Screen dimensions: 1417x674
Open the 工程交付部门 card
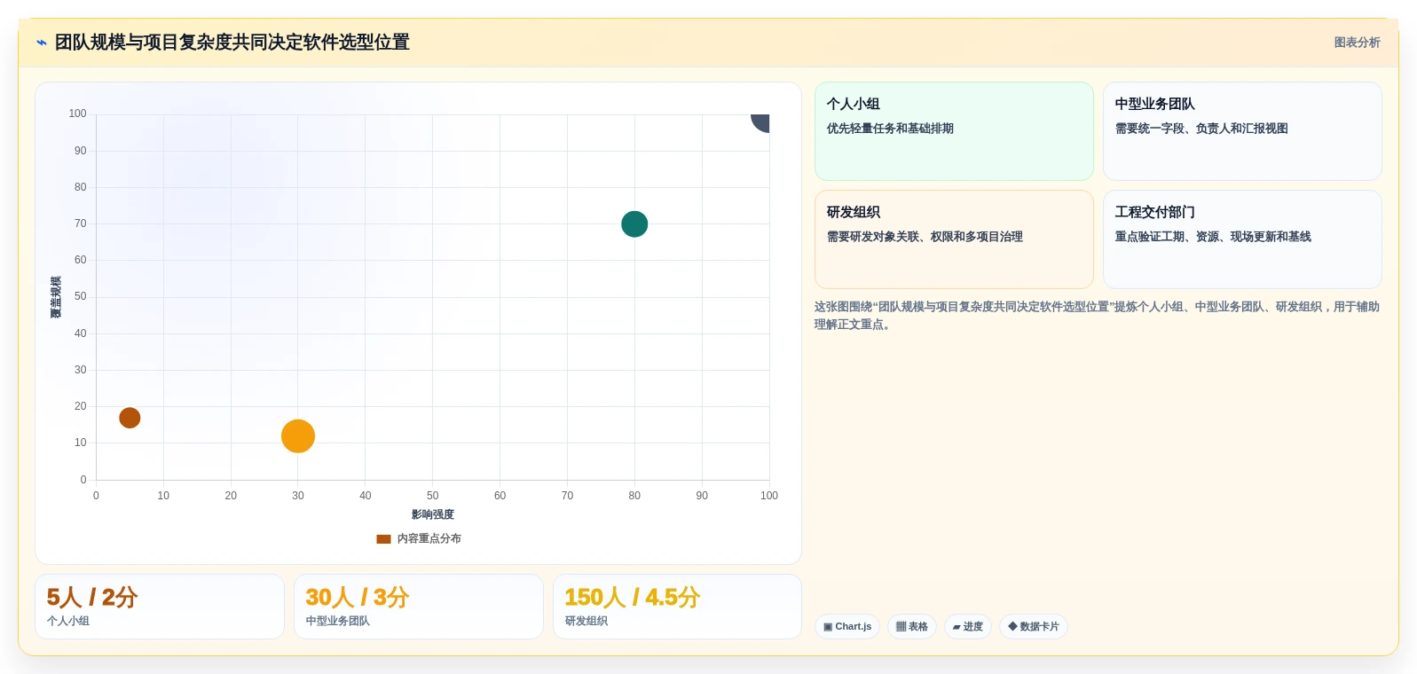[x=1242, y=239]
